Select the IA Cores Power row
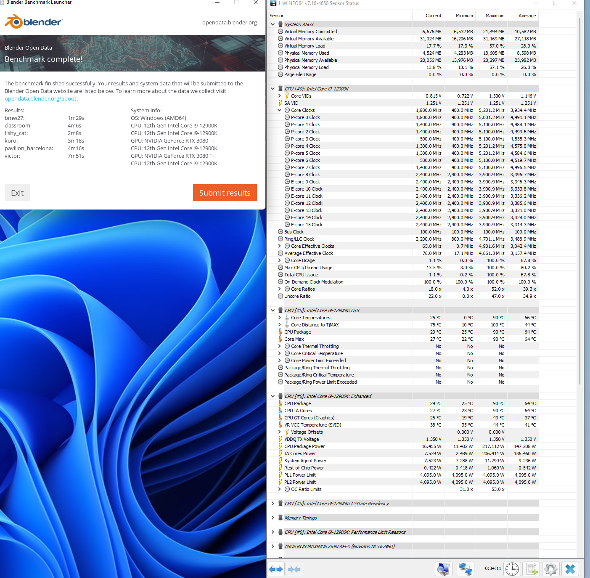The width and height of the screenshot is (590, 578). (x=403, y=453)
